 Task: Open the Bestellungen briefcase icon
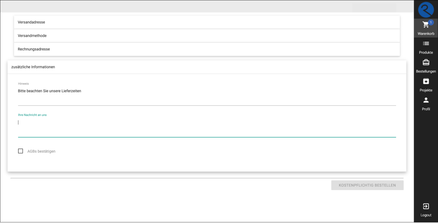(426, 62)
